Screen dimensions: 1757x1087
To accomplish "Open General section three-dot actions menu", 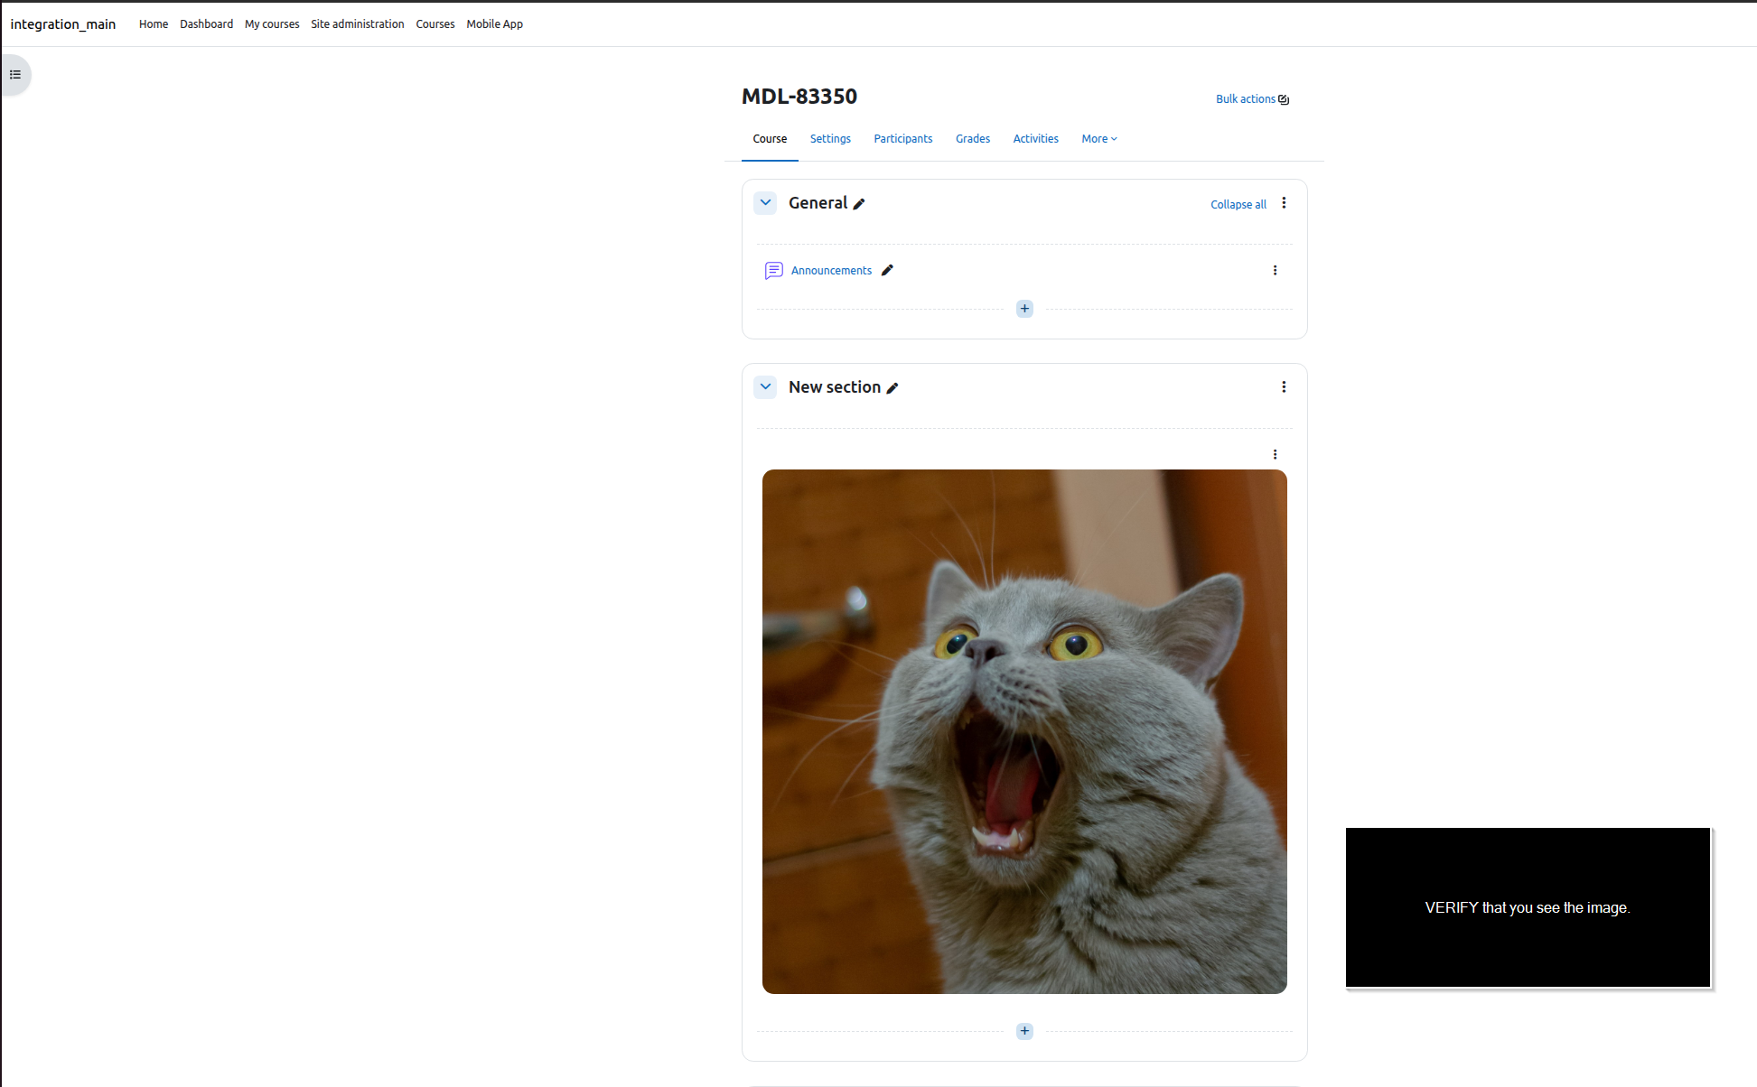I will (x=1284, y=203).
